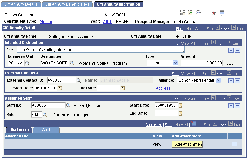Click External Contacts Start Date field
The width and height of the screenshot is (248, 159).
point(46,88)
